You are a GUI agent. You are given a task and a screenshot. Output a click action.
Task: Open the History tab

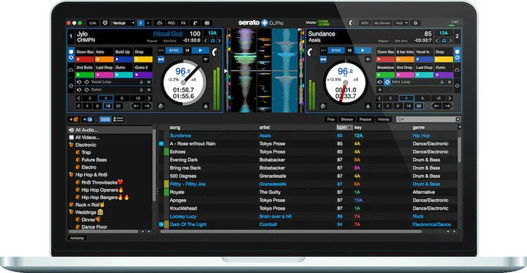[383, 119]
